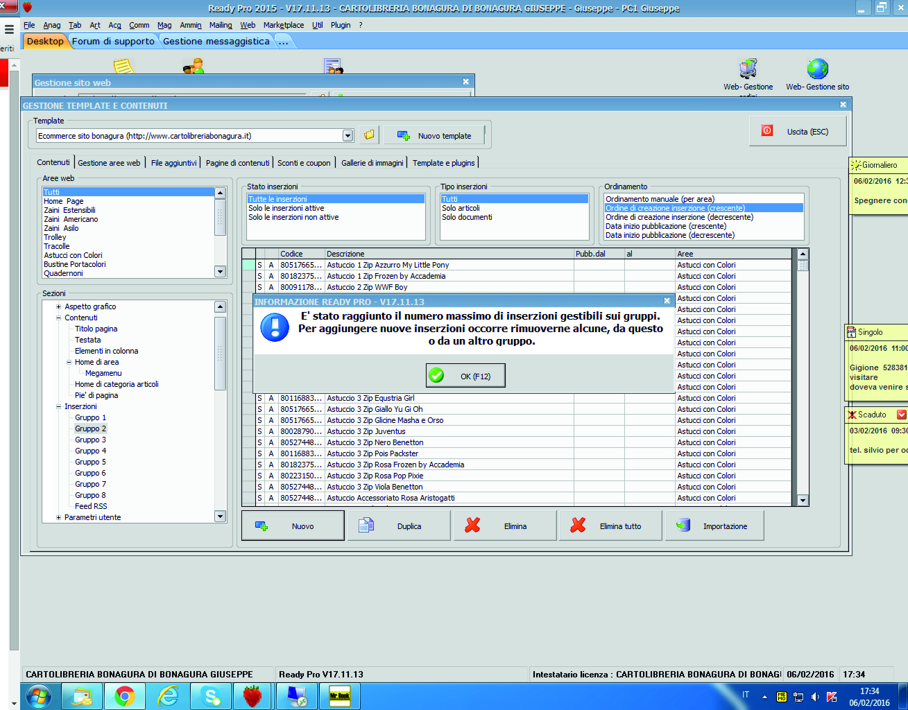
Task: Open Web-Gestione ordini desktop icon
Action: 748,69
